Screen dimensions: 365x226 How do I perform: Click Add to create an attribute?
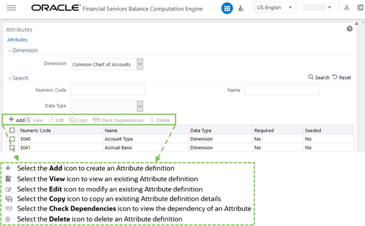point(17,120)
